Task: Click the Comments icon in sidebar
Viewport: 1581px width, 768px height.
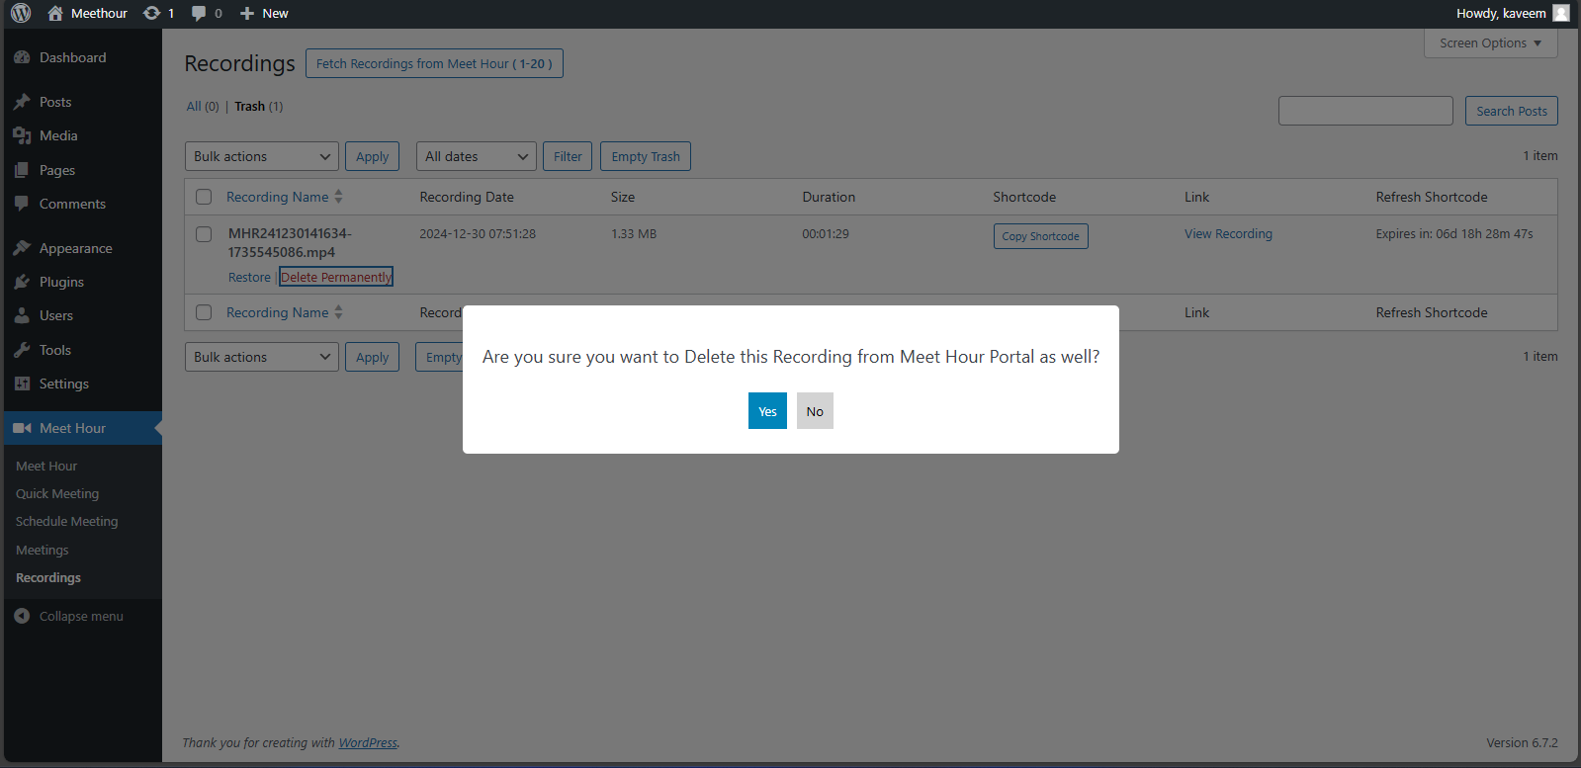Action: pos(22,204)
